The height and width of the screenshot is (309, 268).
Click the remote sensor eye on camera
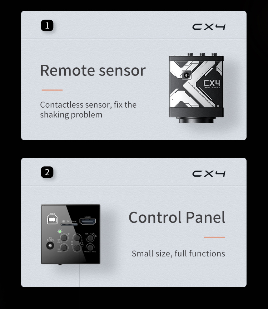pyautogui.click(x=186, y=75)
